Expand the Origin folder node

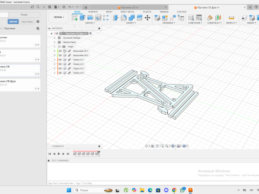click(x=54, y=46)
